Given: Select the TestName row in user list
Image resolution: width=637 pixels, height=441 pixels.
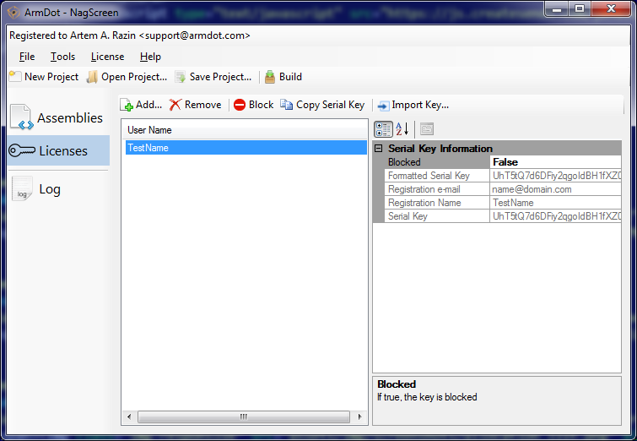Looking at the screenshot, I should tap(246, 148).
